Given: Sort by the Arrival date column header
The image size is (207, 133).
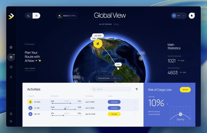Looking at the screenshot, I should pyautogui.click(x=89, y=96).
